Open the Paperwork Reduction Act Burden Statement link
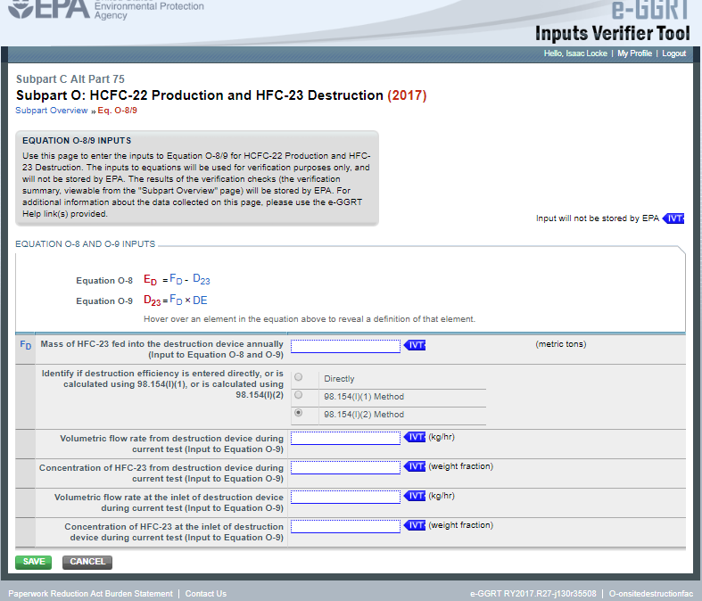 click(x=90, y=593)
